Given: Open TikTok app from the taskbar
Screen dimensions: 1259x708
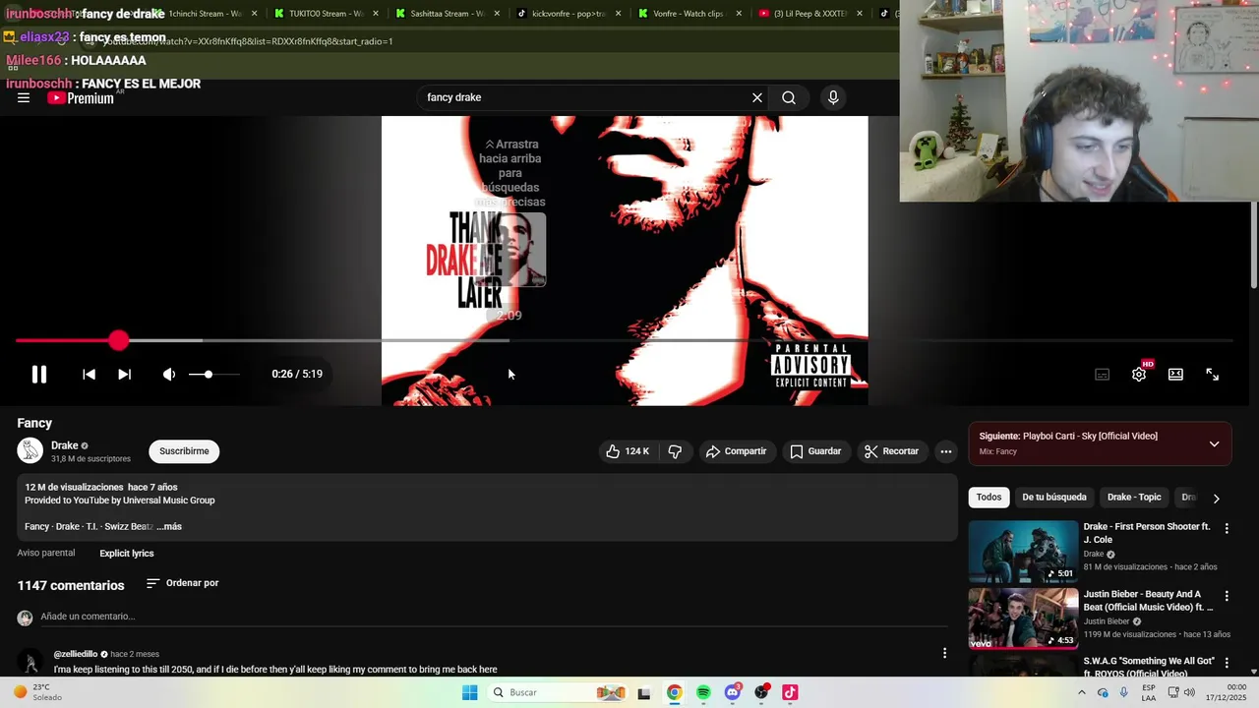Looking at the screenshot, I should (790, 692).
